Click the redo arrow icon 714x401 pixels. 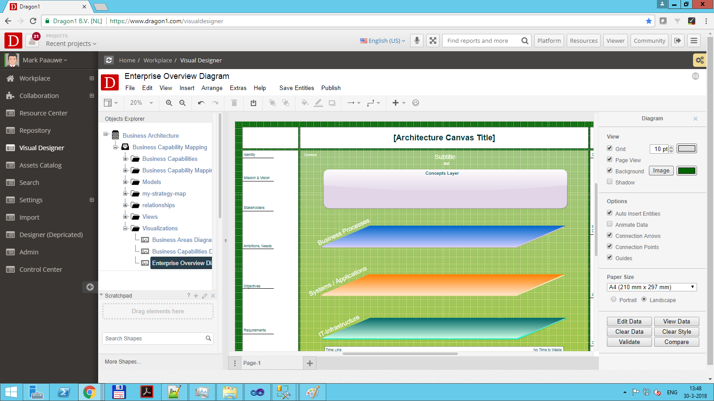coord(215,103)
